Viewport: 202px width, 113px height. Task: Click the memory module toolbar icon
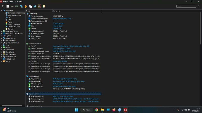(17, 6)
